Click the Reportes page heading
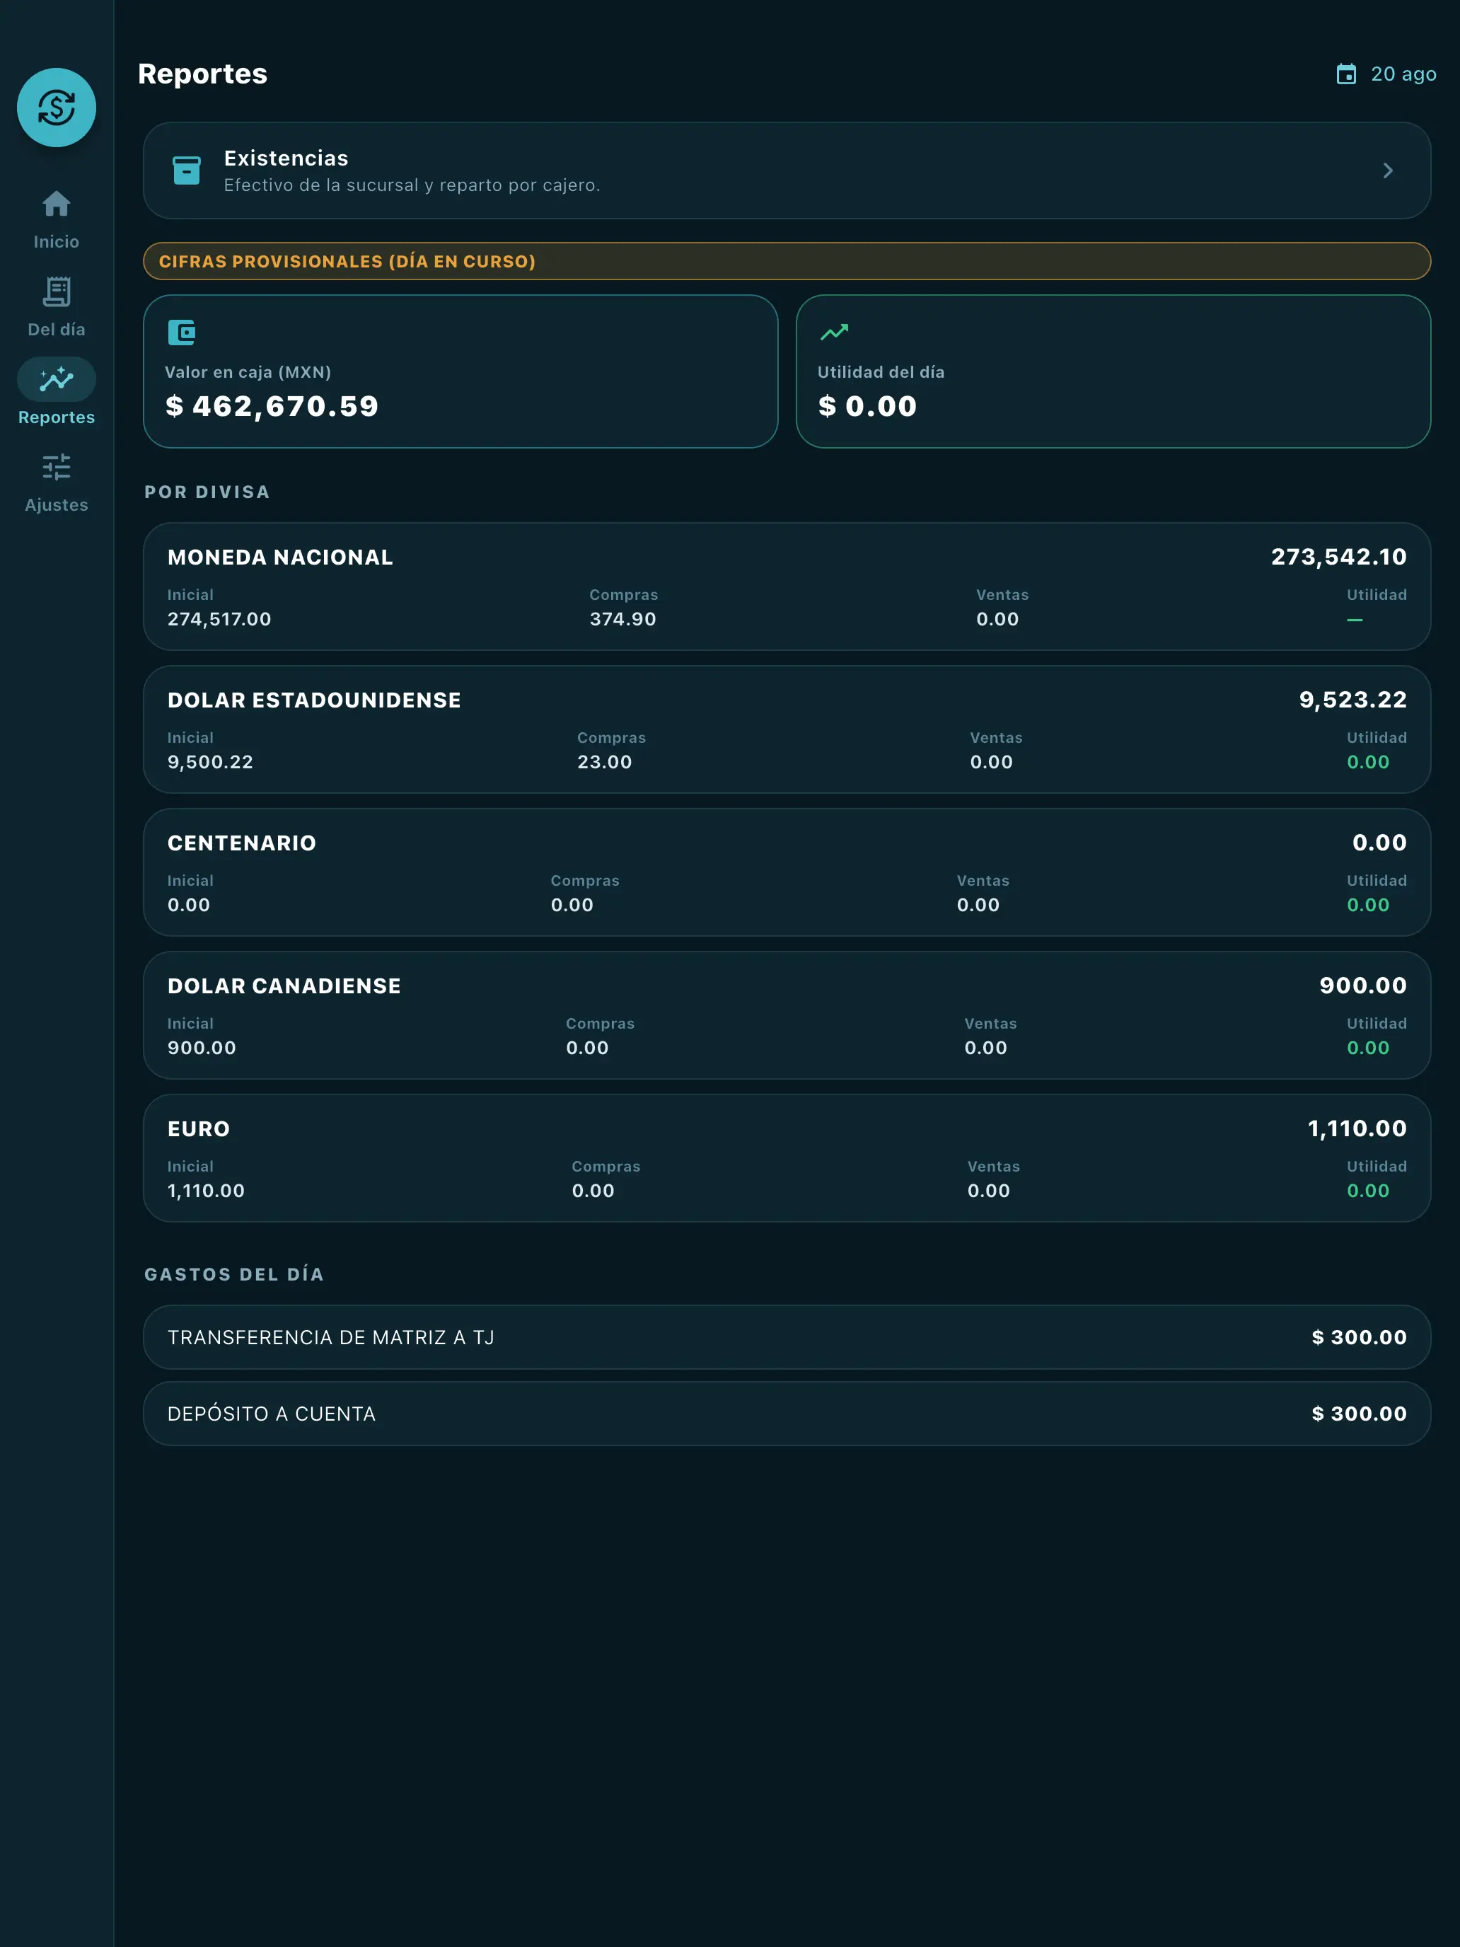The image size is (1460, 1947). 202,74
